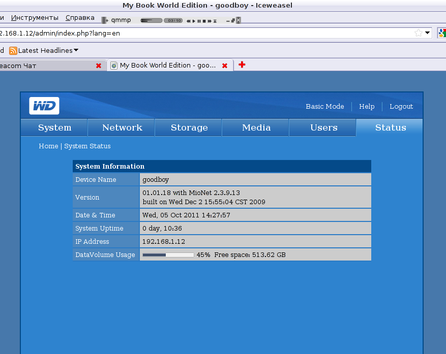Skip to previous track in qmmp
This screenshot has width=446, height=354.
[x=188, y=21]
